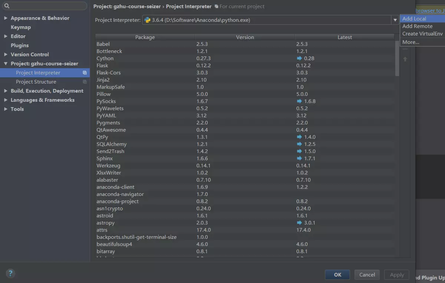This screenshot has width=445, height=283.
Task: Select Project Structure in the sidebar
Action: coord(36,82)
